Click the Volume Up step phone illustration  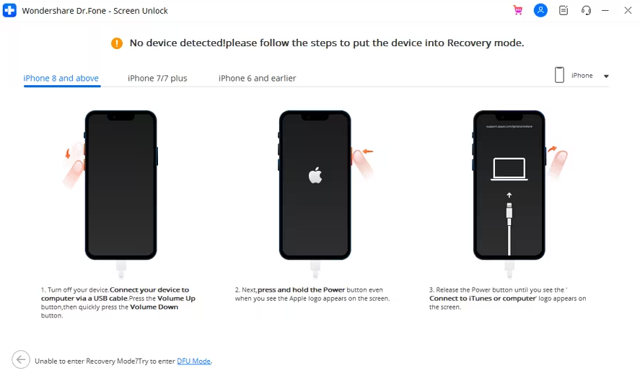120,185
